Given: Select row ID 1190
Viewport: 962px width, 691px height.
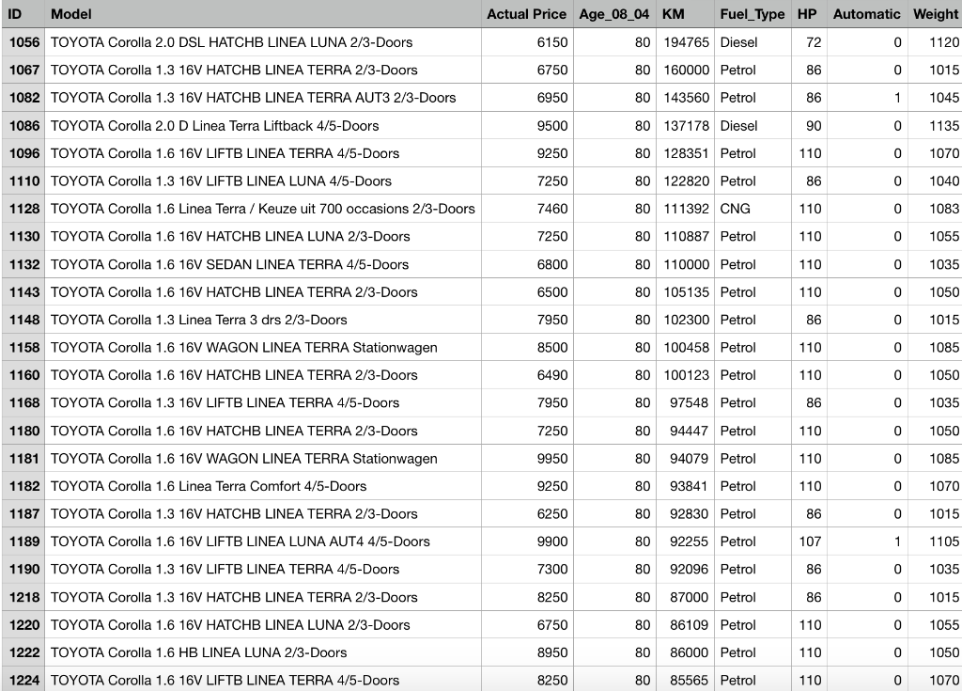Looking at the screenshot, I should pos(23,570).
